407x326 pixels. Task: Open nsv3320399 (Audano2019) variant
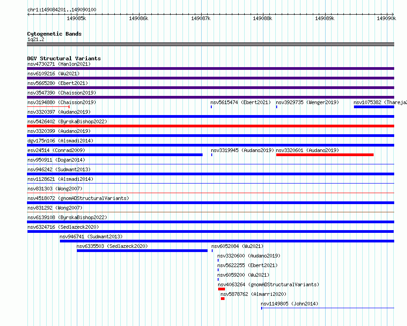click(x=59, y=131)
